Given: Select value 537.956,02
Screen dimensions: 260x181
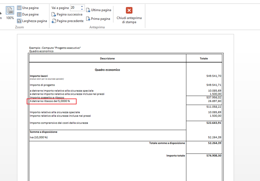Looking at the screenshot, I should tap(214, 97).
